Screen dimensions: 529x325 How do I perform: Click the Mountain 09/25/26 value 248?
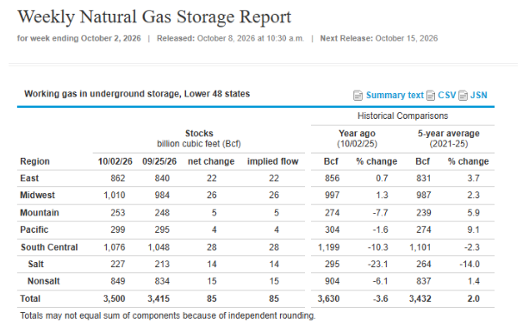click(x=162, y=213)
